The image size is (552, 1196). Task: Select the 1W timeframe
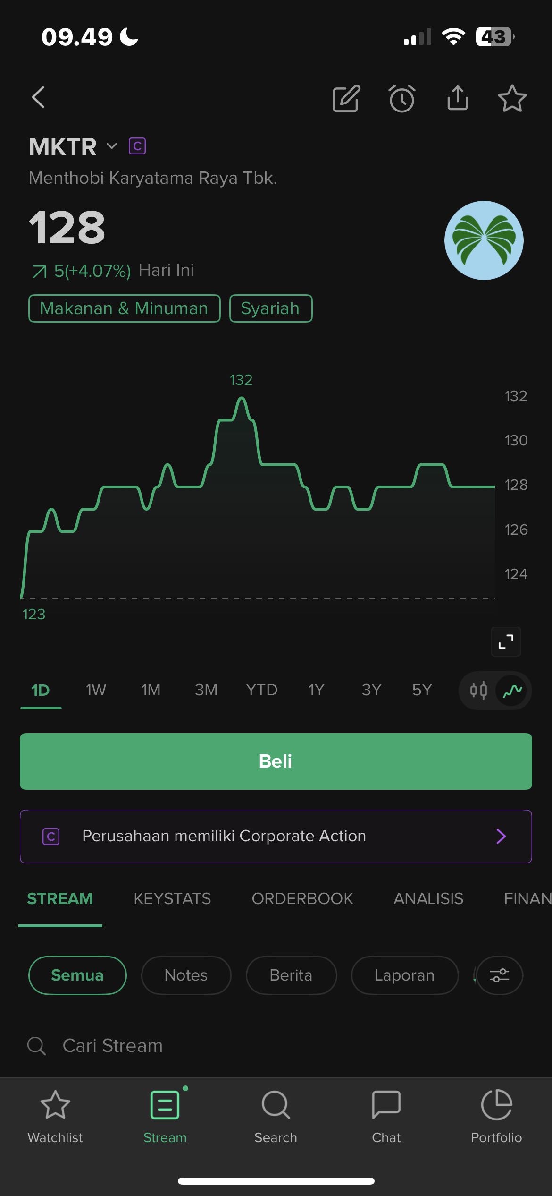click(96, 690)
